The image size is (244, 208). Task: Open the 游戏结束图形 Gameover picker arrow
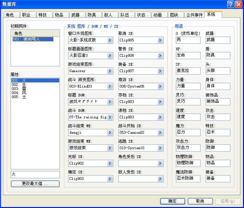coord(110,71)
